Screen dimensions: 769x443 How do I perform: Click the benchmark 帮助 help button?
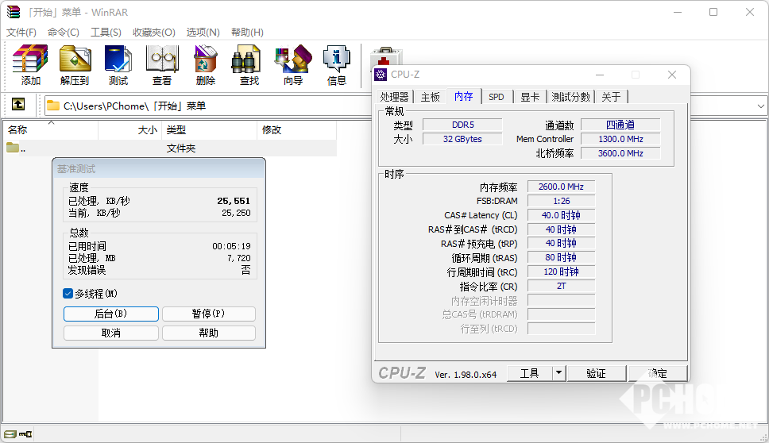(x=208, y=333)
